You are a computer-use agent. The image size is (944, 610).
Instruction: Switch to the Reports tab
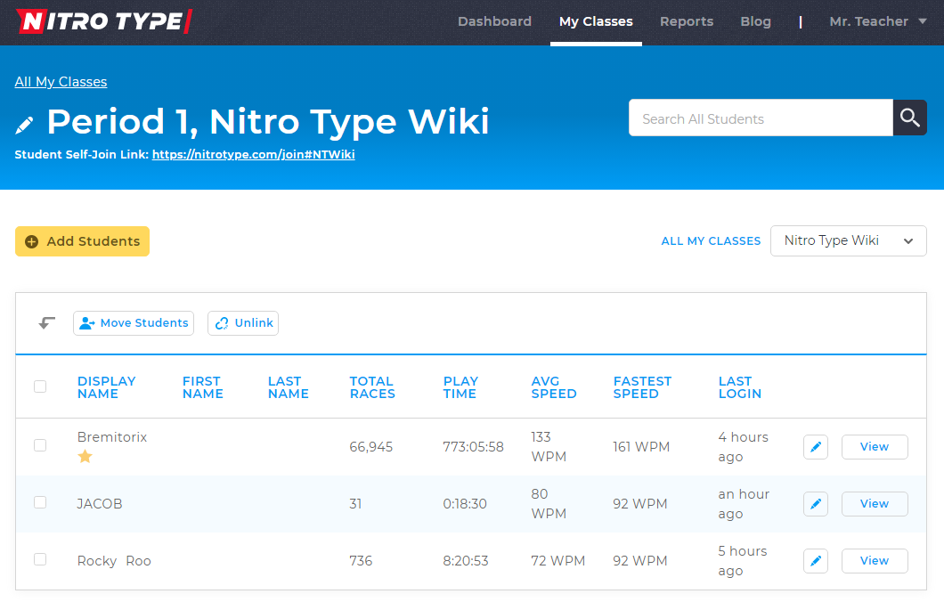pyautogui.click(x=687, y=21)
